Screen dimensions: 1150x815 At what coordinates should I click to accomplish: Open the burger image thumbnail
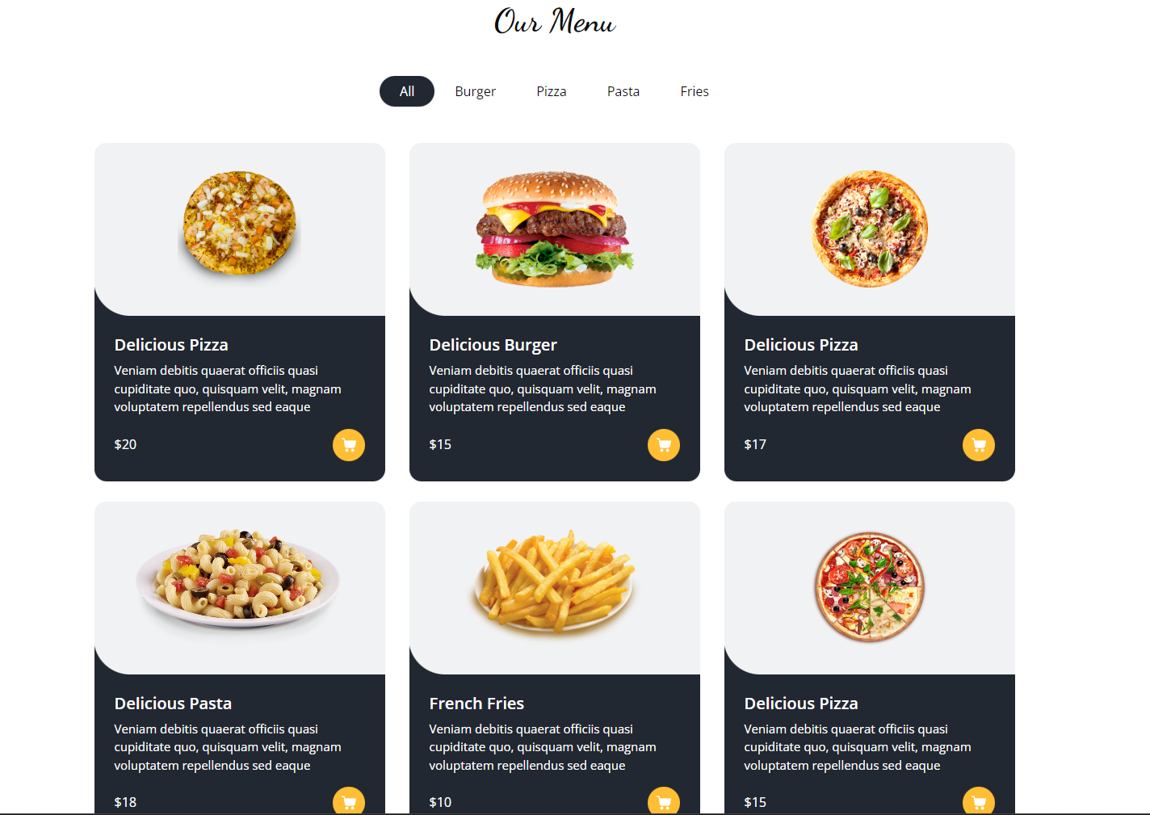point(555,229)
